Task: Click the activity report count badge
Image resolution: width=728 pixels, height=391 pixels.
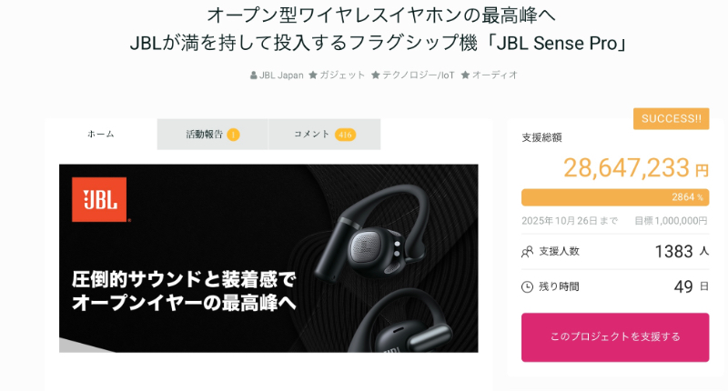Action: 233,135
